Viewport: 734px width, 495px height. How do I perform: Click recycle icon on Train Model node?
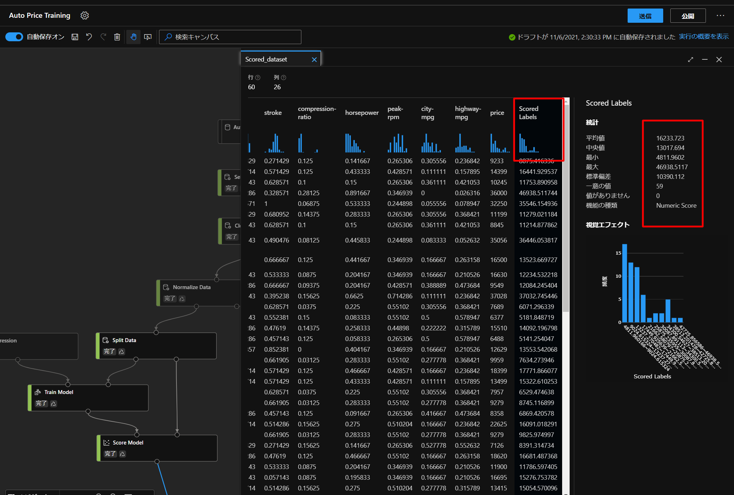pos(53,404)
